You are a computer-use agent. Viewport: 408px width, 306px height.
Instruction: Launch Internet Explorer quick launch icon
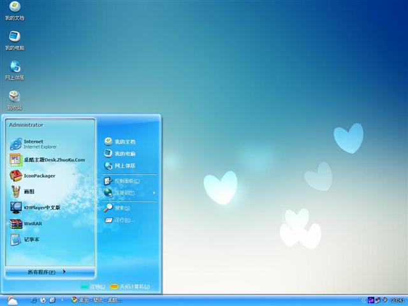coord(33,300)
